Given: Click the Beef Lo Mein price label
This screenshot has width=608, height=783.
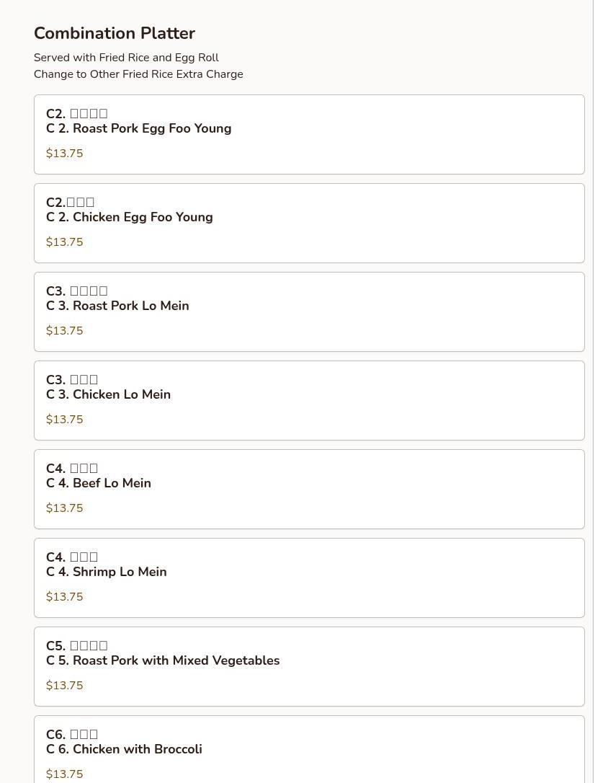Looking at the screenshot, I should click(64, 508).
